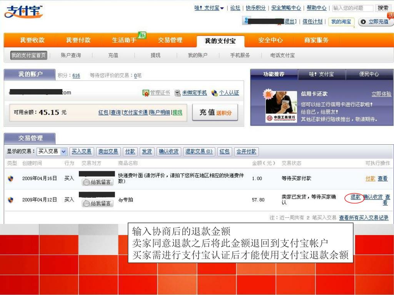Open 充值 submenu item

pos(113,55)
